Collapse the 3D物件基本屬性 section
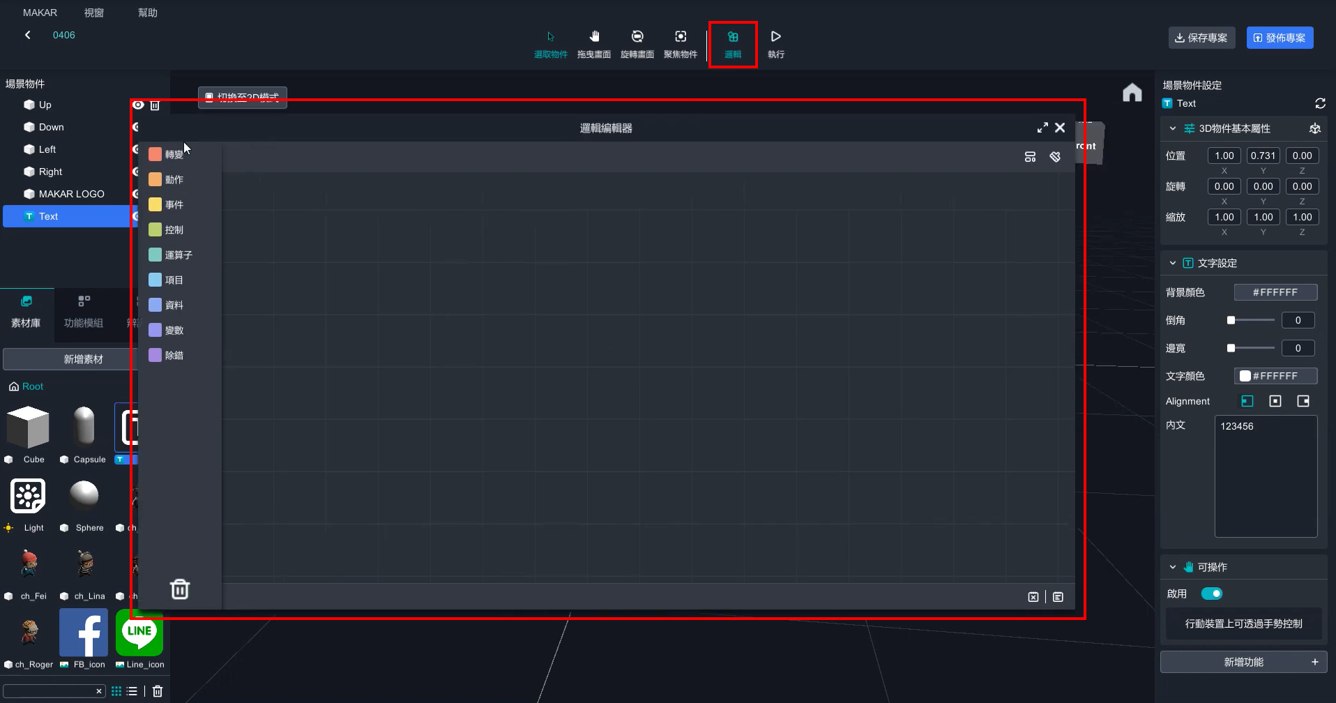1336x703 pixels. [1173, 128]
